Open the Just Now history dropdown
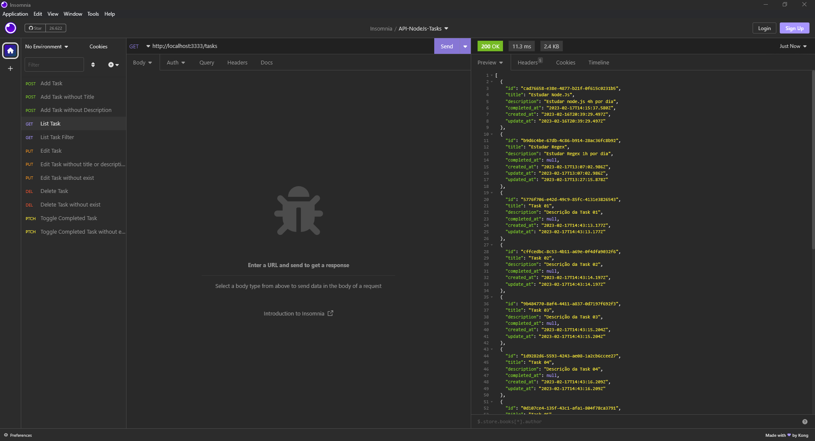The height and width of the screenshot is (441, 815). [793, 46]
